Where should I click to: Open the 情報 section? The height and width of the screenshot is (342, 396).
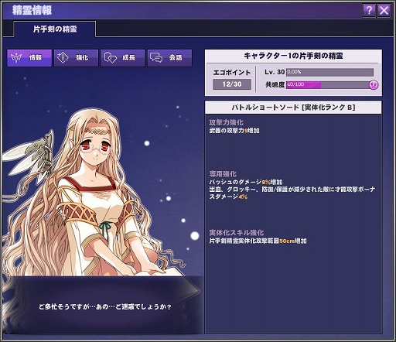coord(29,58)
